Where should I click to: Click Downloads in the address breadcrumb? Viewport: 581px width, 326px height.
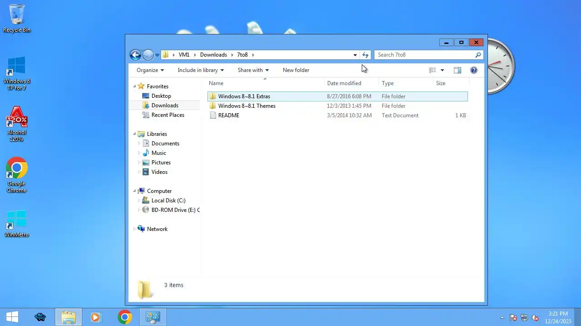click(x=213, y=55)
